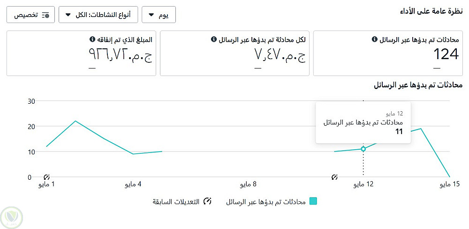Click the highlighted 12 مايو data point
Image resolution: width=469 pixels, height=229 pixels.
click(363, 149)
